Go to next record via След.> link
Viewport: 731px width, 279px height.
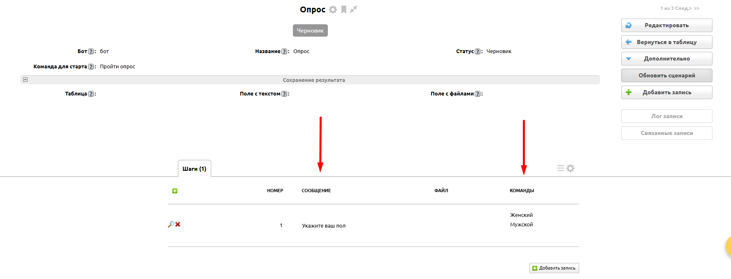click(683, 8)
